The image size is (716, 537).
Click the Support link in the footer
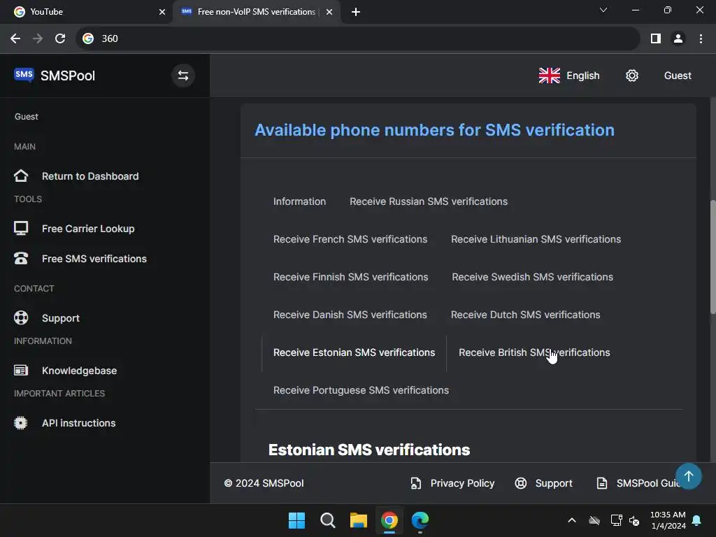[552, 483]
